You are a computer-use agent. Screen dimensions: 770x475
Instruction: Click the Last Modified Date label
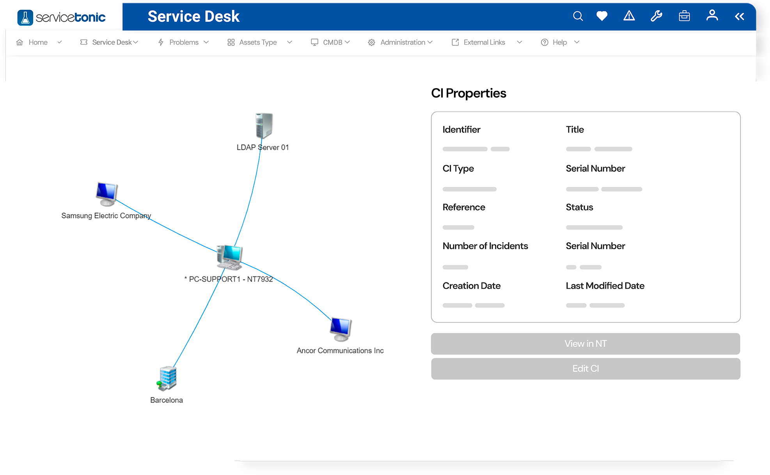pyautogui.click(x=605, y=286)
